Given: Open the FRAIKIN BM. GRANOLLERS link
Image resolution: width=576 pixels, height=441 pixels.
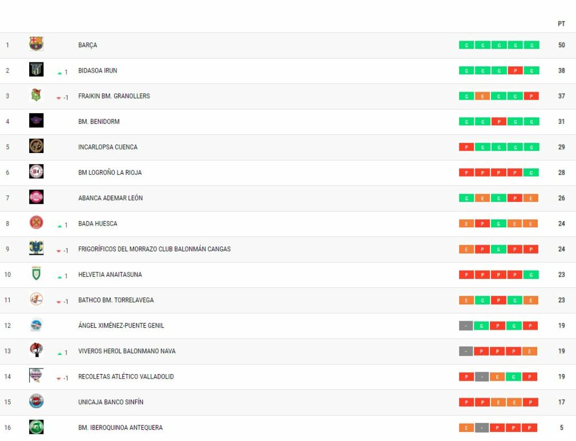Looking at the screenshot, I should [114, 96].
